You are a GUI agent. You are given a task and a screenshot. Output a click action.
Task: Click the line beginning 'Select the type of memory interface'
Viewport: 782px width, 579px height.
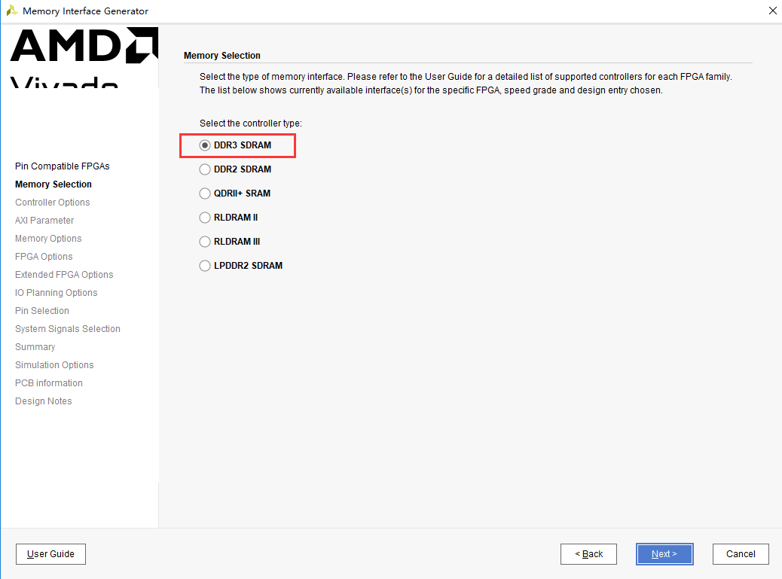(x=466, y=77)
